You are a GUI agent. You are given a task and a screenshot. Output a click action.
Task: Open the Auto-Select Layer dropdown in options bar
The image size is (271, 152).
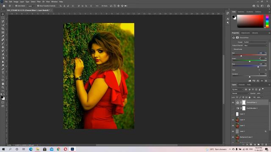pyautogui.click(x=31, y=6)
